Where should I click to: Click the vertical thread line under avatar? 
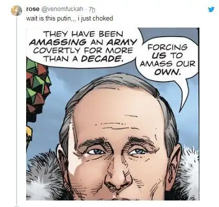(x=17, y=111)
